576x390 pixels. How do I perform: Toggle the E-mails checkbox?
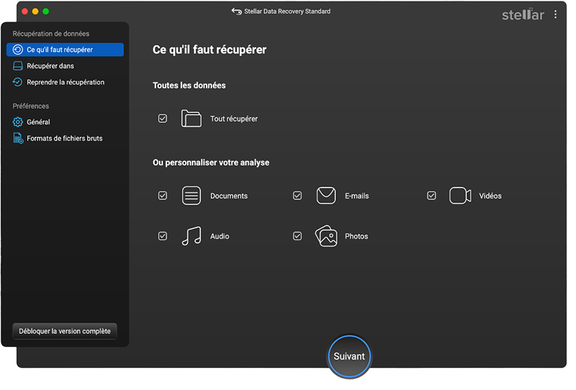[x=297, y=196]
